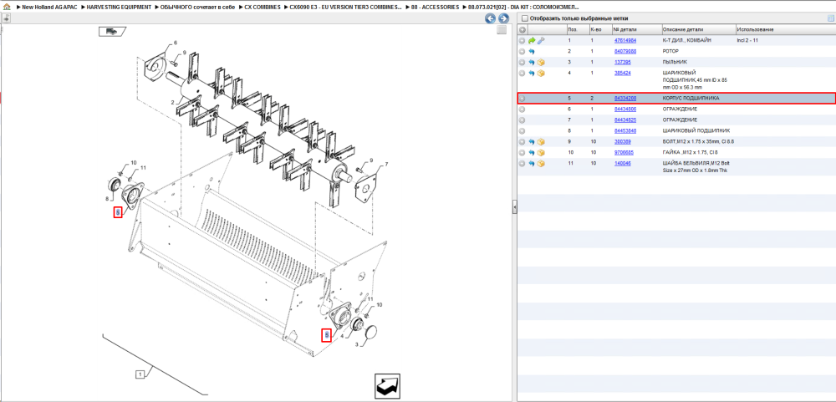This screenshot has height=402, width=836.
Task: Open part number link 84079088
Action: click(x=624, y=52)
